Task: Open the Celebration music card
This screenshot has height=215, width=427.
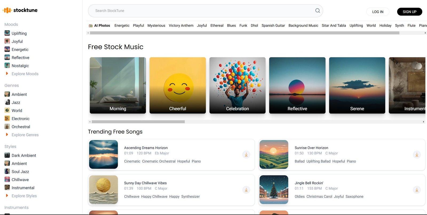Action: (x=237, y=85)
